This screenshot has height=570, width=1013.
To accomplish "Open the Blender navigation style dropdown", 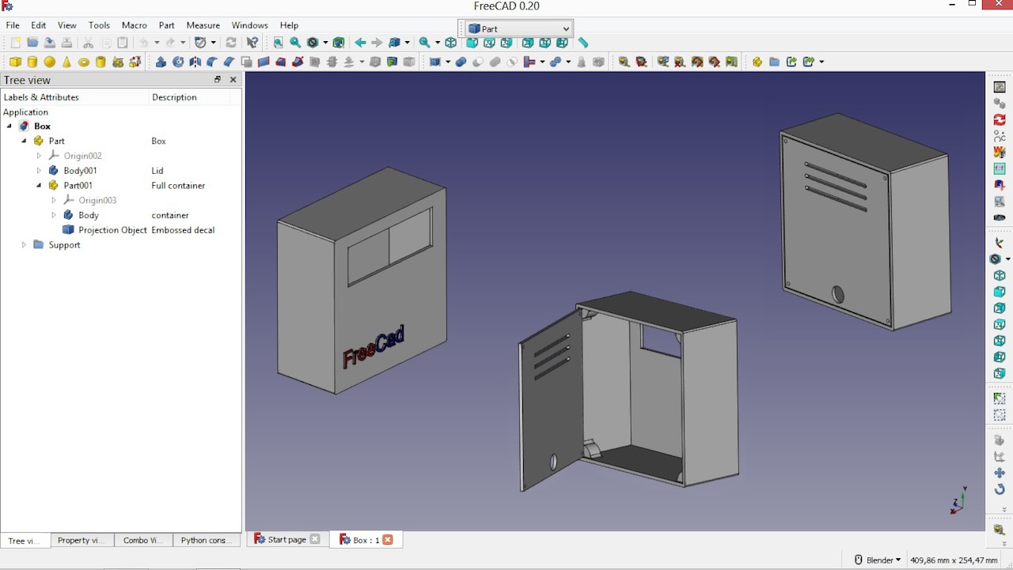I will point(878,560).
